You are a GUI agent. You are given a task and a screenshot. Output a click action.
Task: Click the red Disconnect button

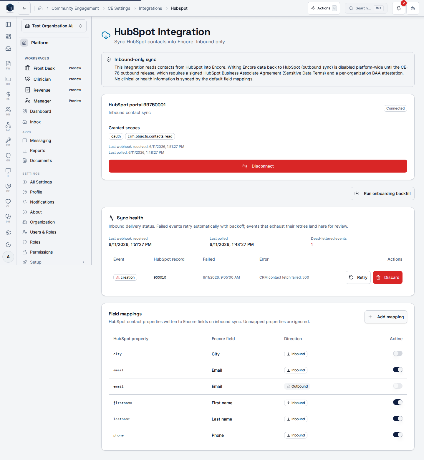(x=258, y=166)
